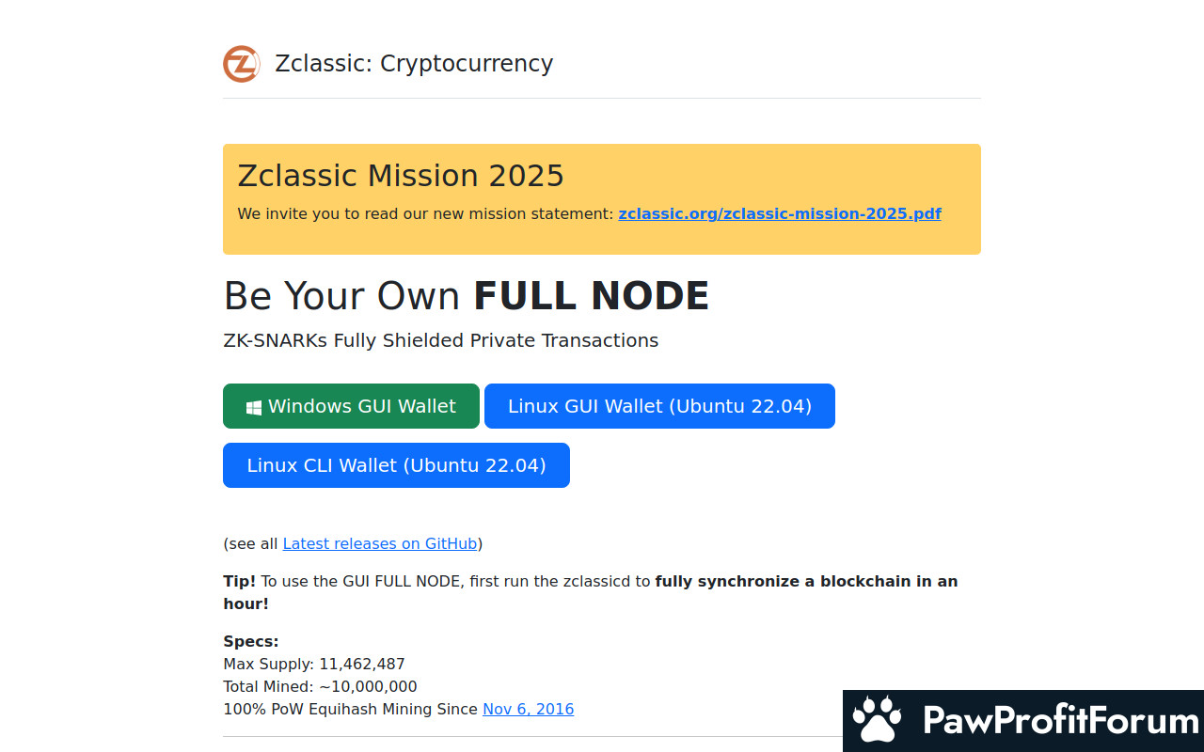
Task: Click the Total Mined ~10,000,000 line
Action: click(x=320, y=686)
